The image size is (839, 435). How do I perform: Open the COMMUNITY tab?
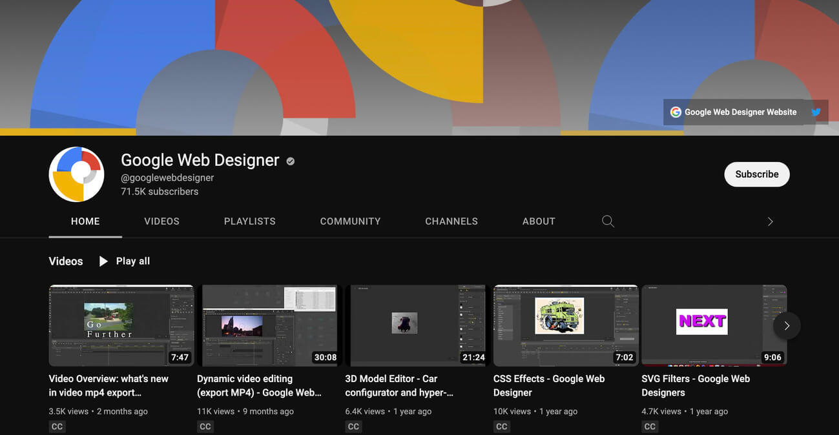[x=350, y=221]
